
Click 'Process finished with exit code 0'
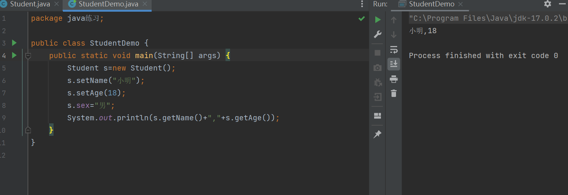(x=484, y=56)
